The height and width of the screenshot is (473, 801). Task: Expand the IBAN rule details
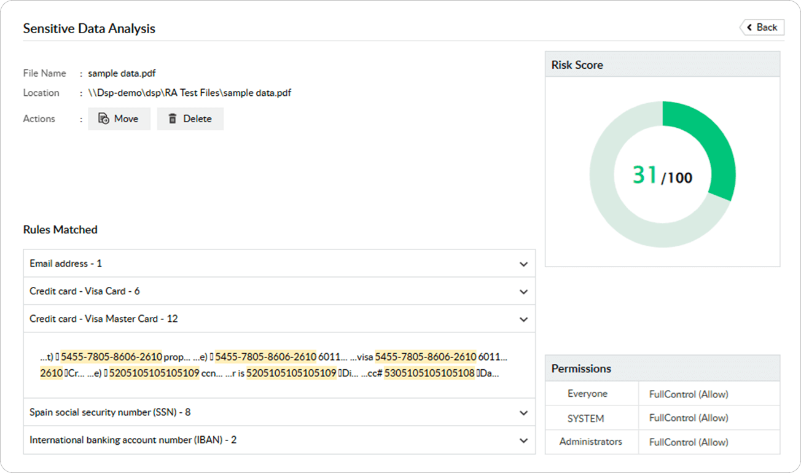524,440
